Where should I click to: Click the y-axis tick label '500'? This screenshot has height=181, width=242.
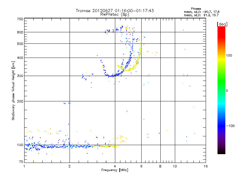20,44
